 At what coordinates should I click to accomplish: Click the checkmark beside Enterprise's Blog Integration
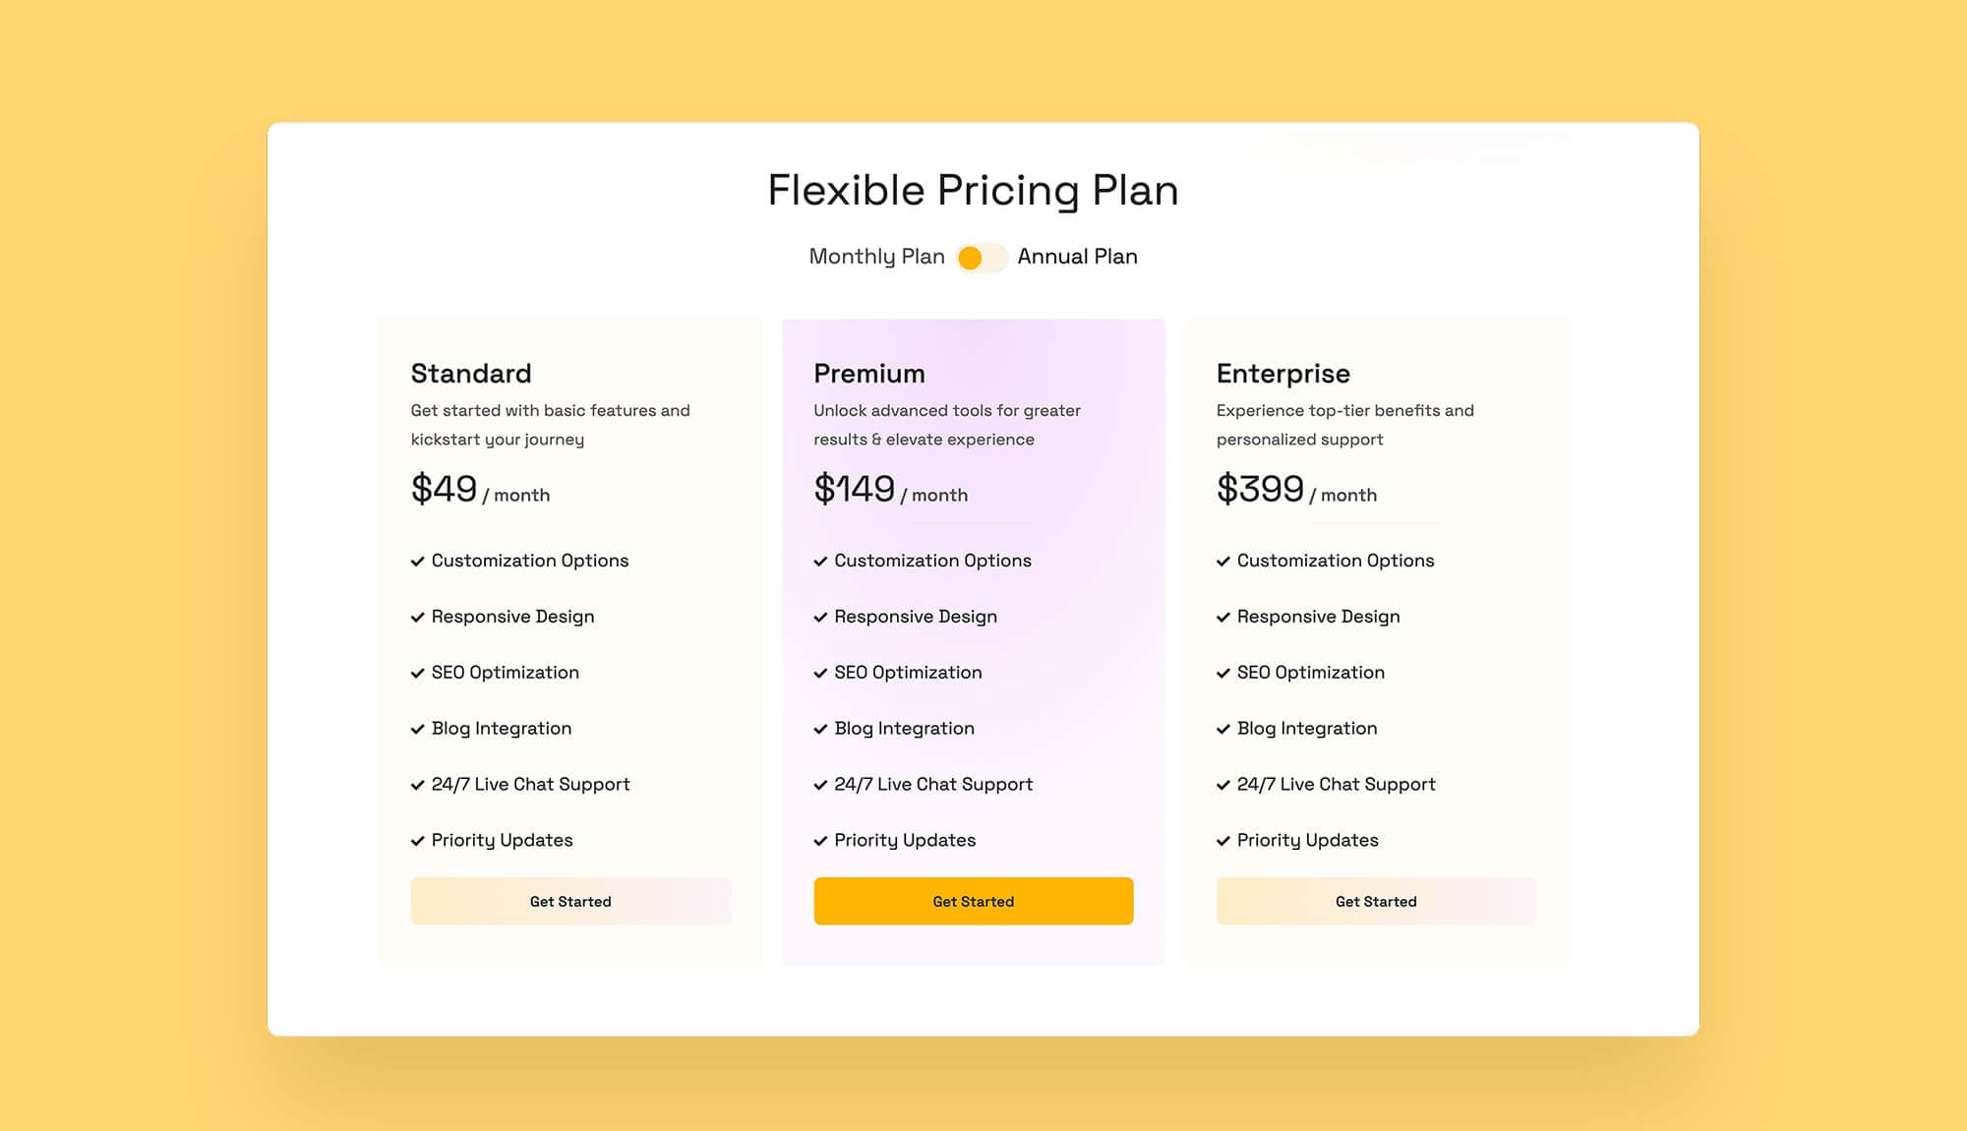click(1222, 729)
